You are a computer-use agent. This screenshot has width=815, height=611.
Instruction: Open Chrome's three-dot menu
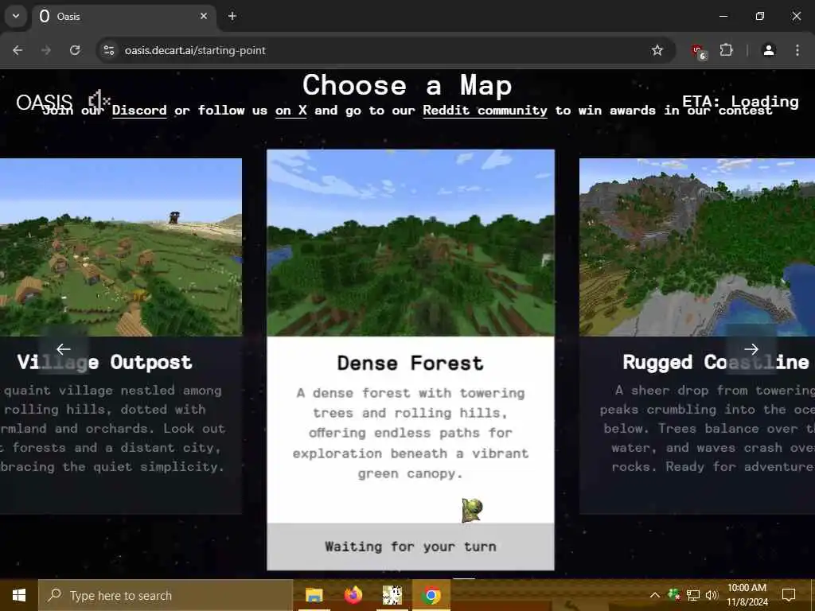[x=797, y=50]
